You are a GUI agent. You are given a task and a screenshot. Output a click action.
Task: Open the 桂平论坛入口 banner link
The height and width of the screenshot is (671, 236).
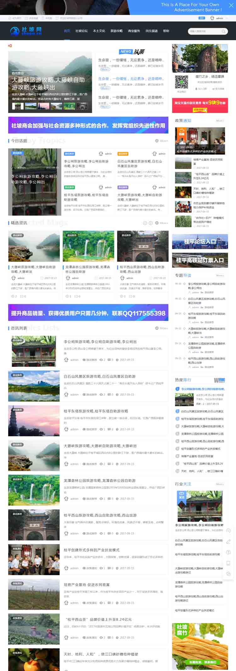coord(200,242)
